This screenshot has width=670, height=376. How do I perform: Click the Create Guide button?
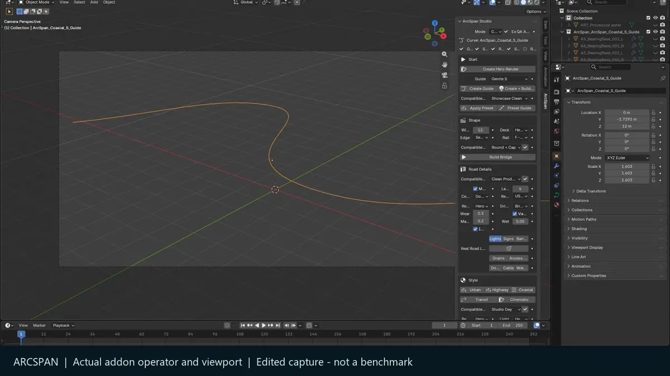point(478,89)
